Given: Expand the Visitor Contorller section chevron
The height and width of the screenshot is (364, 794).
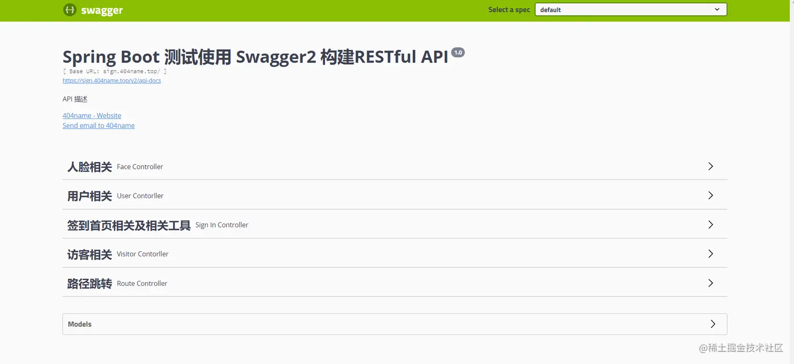Looking at the screenshot, I should pyautogui.click(x=711, y=254).
